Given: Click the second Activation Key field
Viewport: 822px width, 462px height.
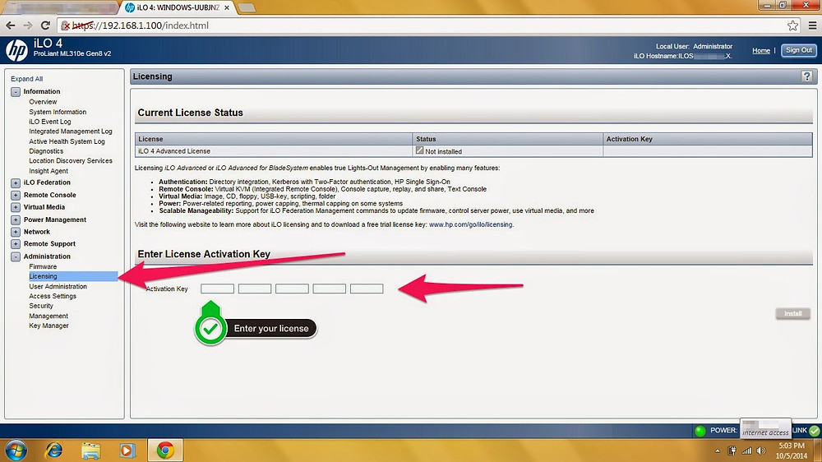Looking at the screenshot, I should 255,289.
